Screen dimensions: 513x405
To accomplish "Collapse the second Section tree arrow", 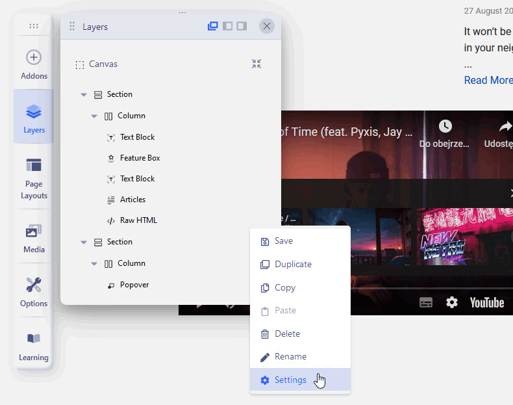I will [x=84, y=242].
